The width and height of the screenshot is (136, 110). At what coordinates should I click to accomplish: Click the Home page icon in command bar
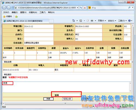73,21
